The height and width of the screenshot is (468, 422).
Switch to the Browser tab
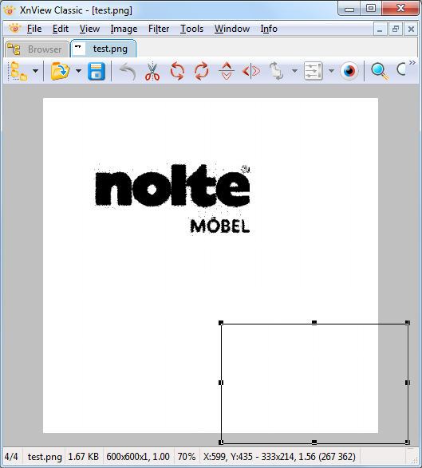click(x=37, y=49)
